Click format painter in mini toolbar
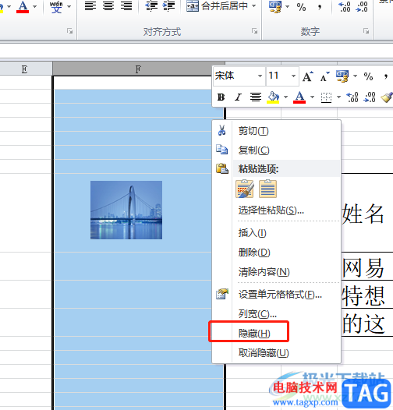The width and height of the screenshot is (393, 410). point(386,97)
